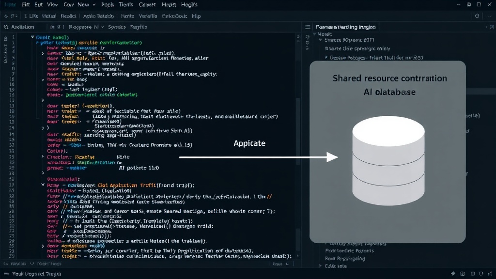Collapse the Nerelt tree node
The height and width of the screenshot is (279, 496).
tap(315, 34)
